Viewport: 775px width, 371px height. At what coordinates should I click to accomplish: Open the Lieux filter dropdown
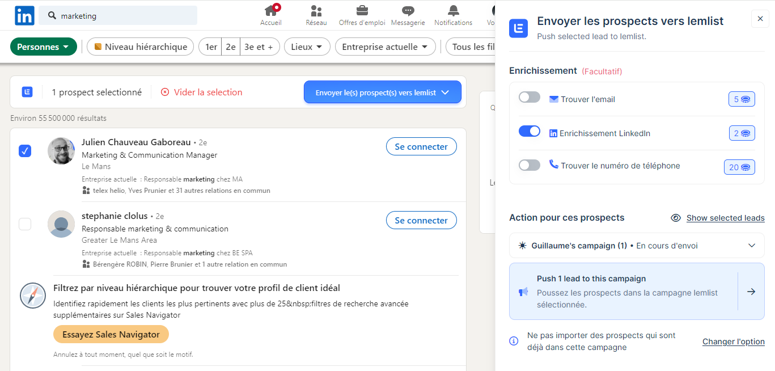coord(307,47)
